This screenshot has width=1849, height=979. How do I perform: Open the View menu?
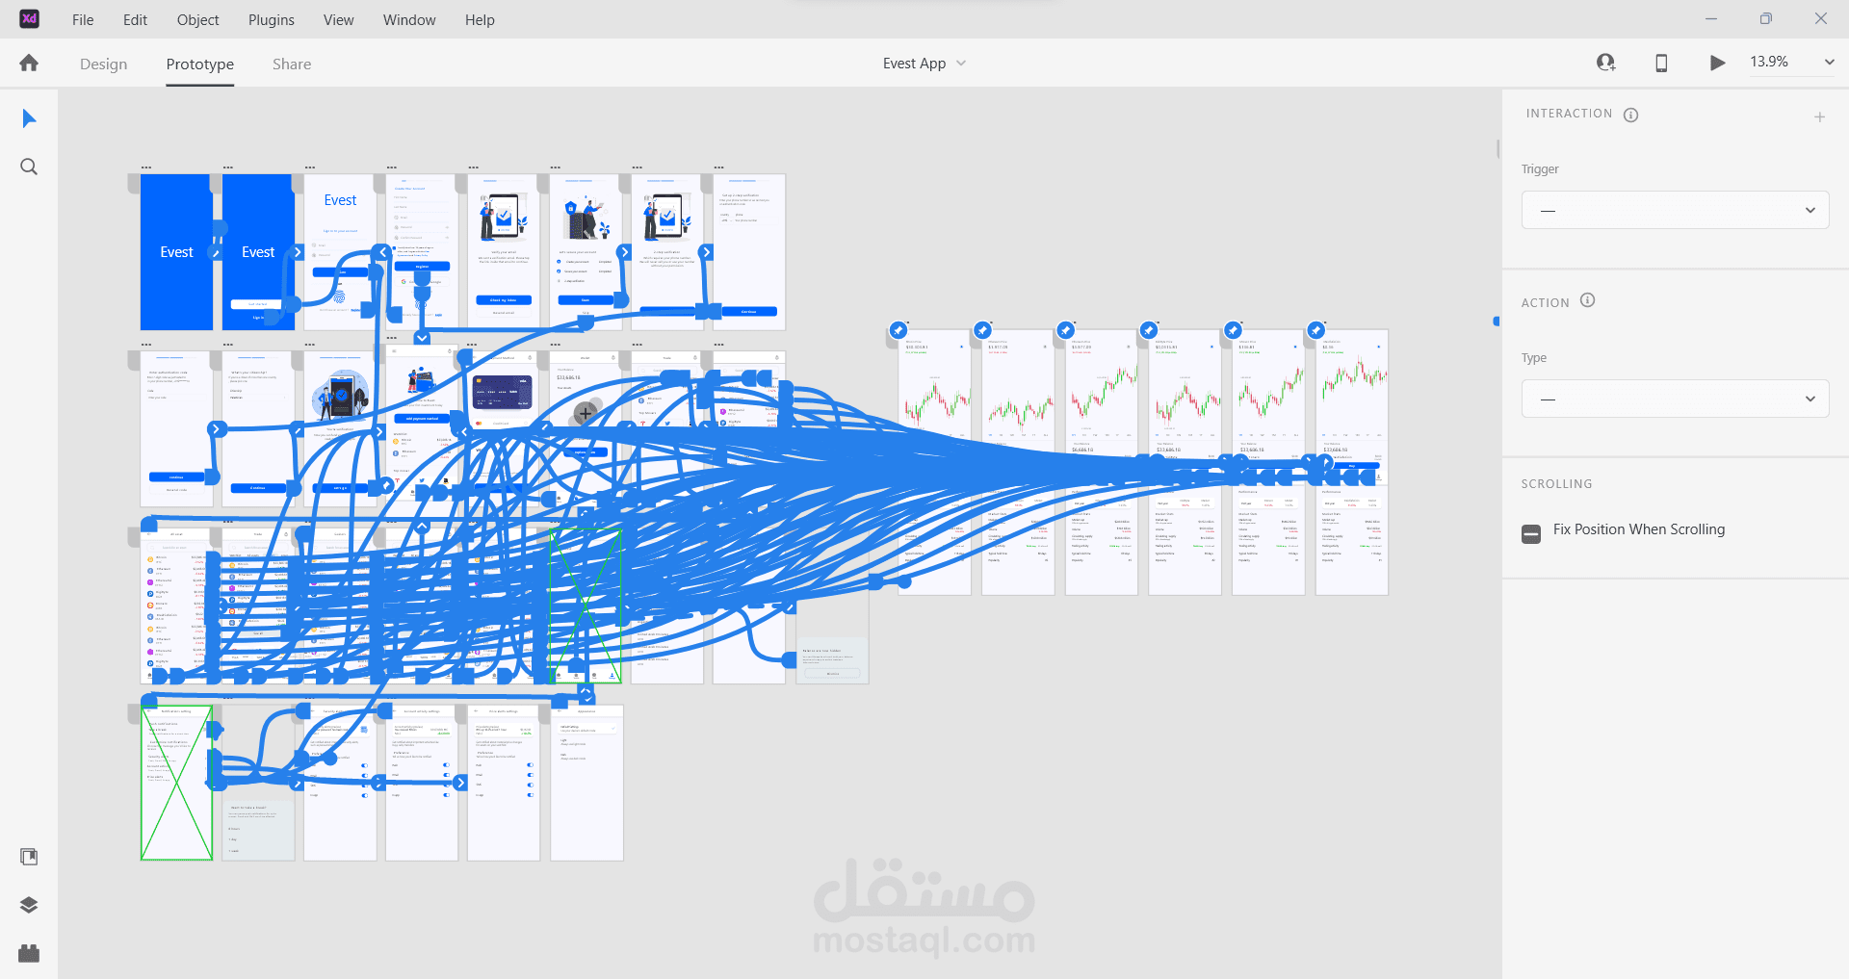[x=338, y=19]
